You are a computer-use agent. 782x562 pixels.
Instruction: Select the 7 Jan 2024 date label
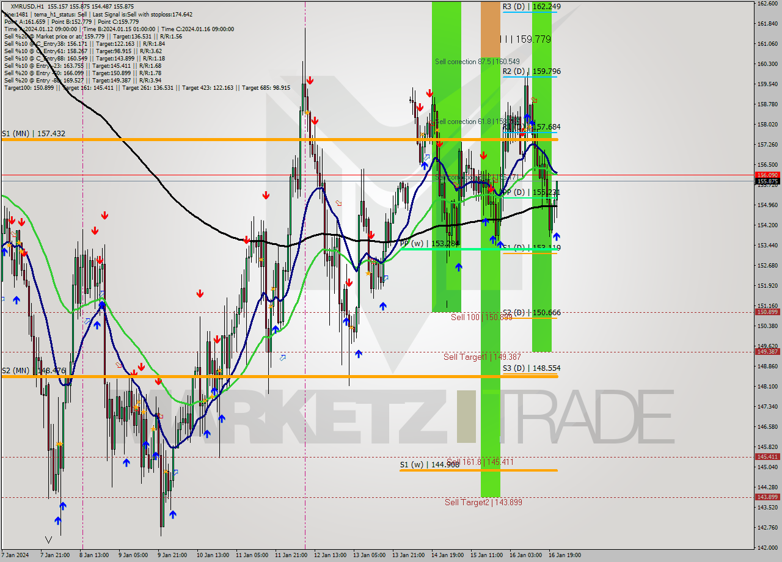coord(15,555)
